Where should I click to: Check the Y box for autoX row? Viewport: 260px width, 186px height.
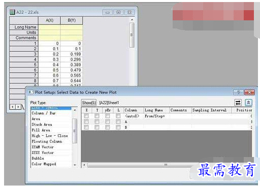pyautogui.click(x=97, y=116)
